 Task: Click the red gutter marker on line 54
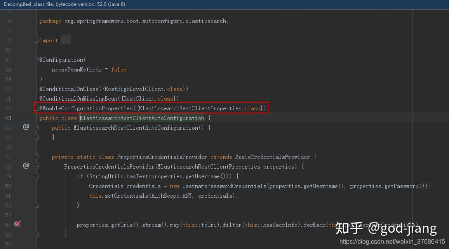(17, 224)
